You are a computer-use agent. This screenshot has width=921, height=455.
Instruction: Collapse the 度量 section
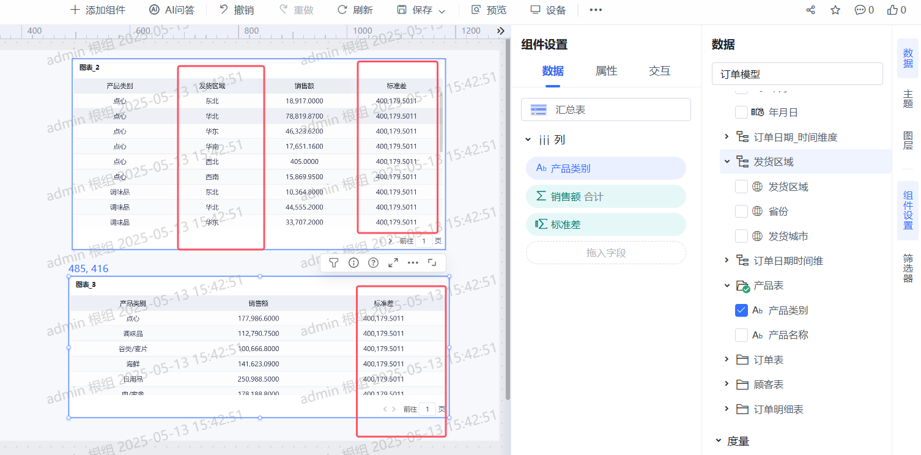pyautogui.click(x=718, y=440)
